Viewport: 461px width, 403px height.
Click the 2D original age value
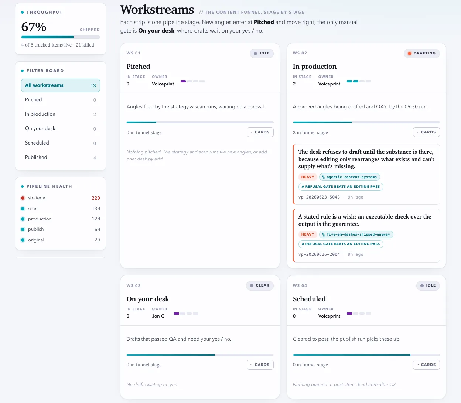coord(97,240)
